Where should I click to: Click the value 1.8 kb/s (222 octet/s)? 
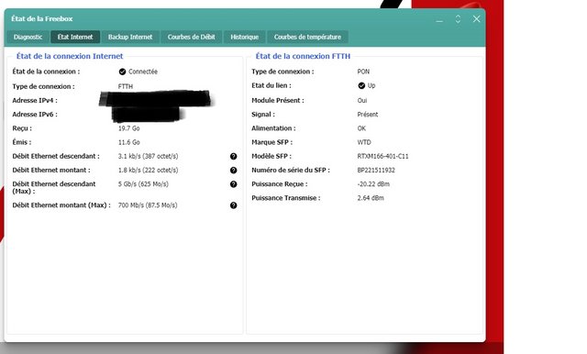coord(149,170)
